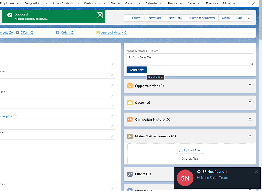Dismiss the SF Notification popup
This screenshot has height=191, width=262.
pos(256,172)
